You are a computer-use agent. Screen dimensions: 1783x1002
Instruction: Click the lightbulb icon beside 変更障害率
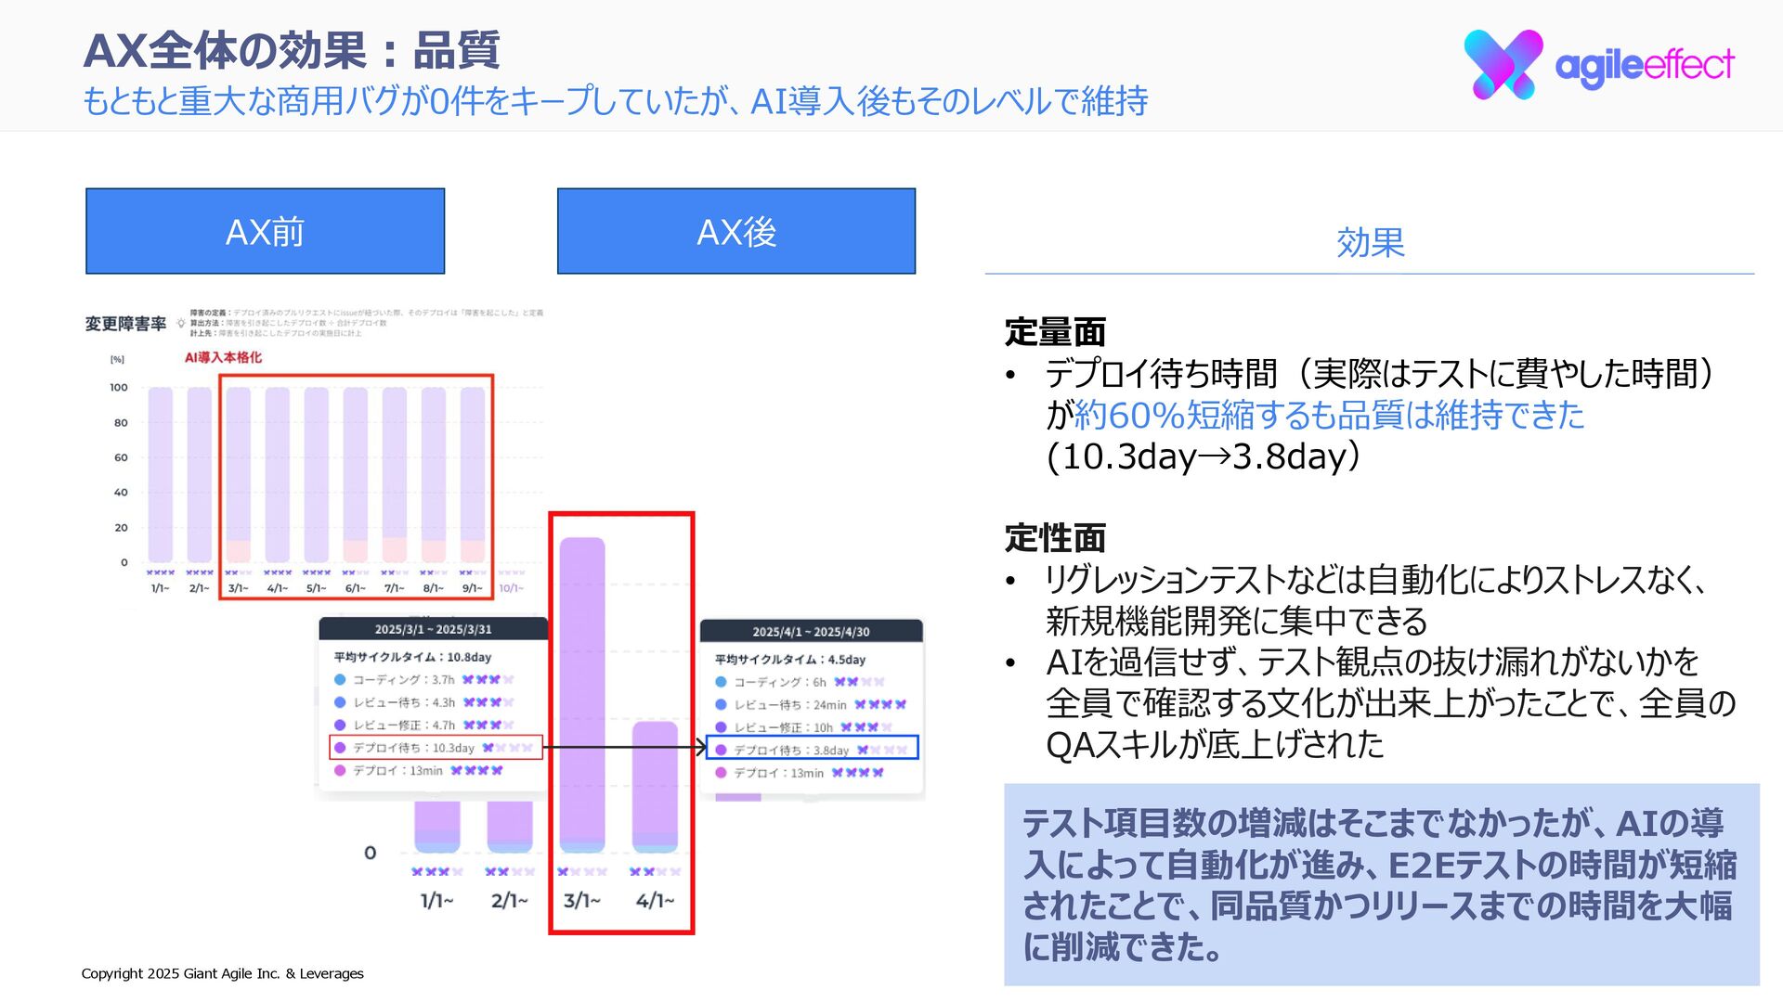tap(180, 324)
